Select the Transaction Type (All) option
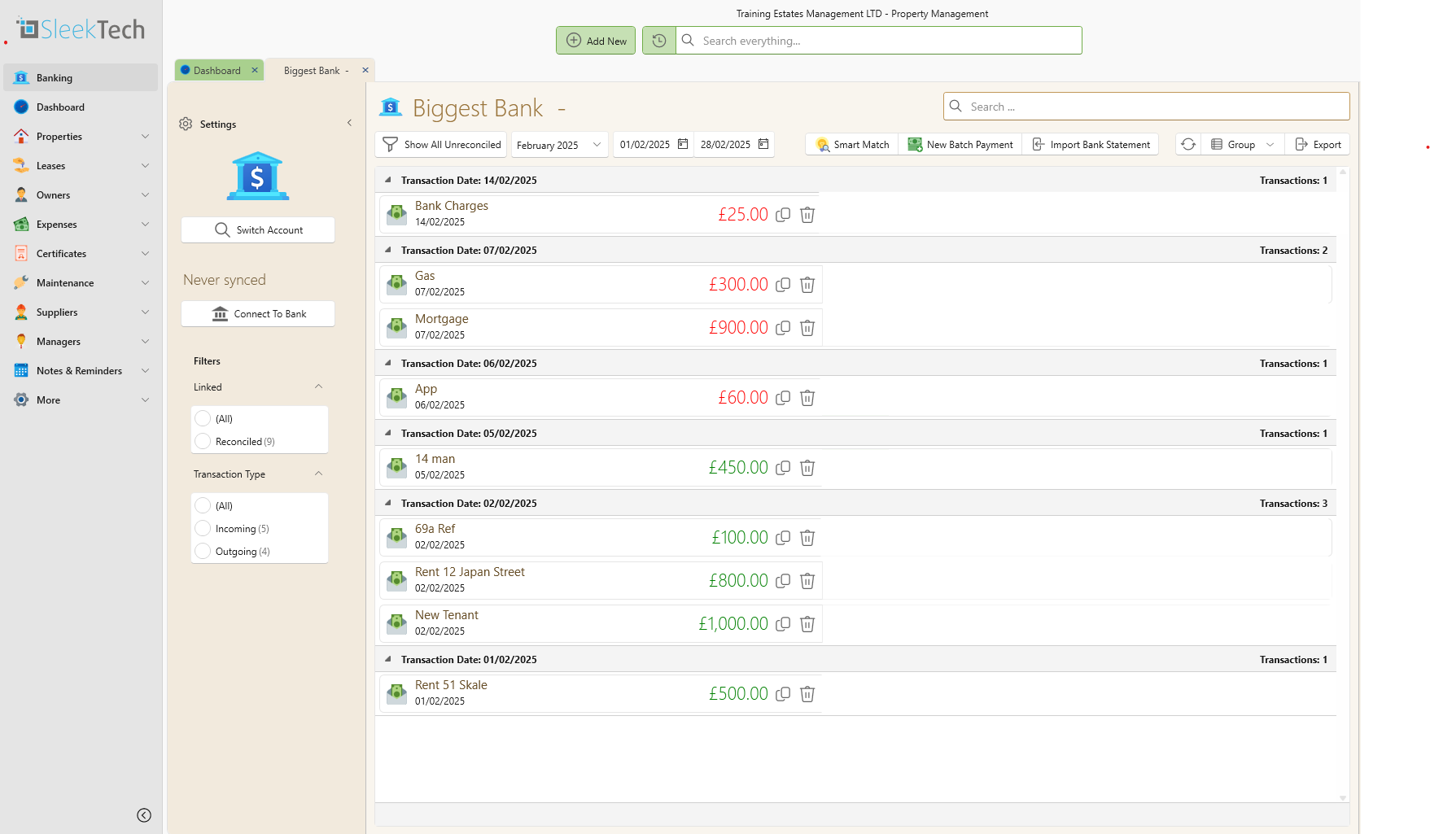This screenshot has height=834, width=1430. (203, 505)
